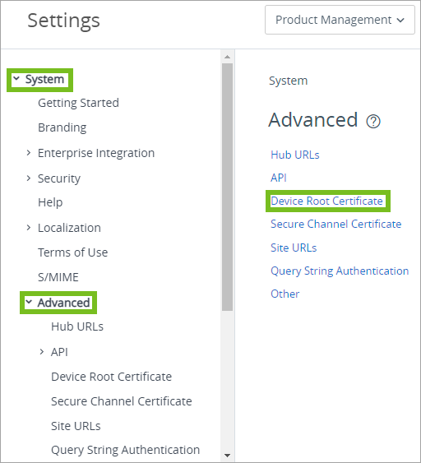Open Branding settings in the sidebar

point(62,127)
